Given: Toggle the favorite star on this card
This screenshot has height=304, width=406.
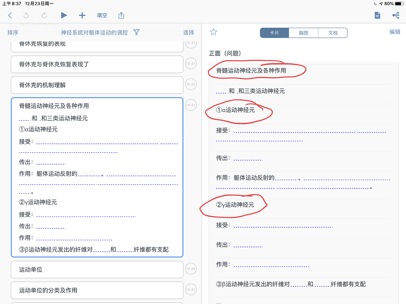Looking at the screenshot, I should (x=213, y=32).
